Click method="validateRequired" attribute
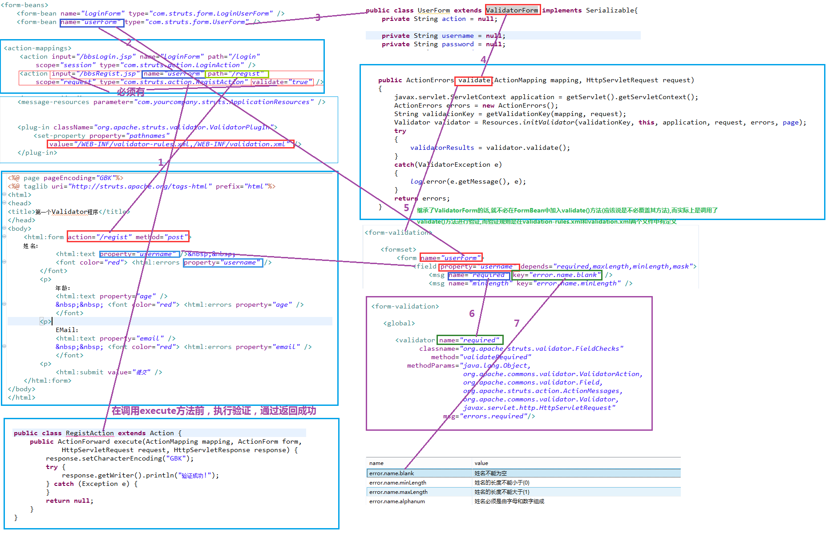 coord(481,357)
